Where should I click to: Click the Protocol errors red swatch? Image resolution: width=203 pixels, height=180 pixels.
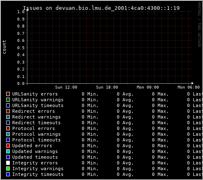pyautogui.click(x=8, y=128)
